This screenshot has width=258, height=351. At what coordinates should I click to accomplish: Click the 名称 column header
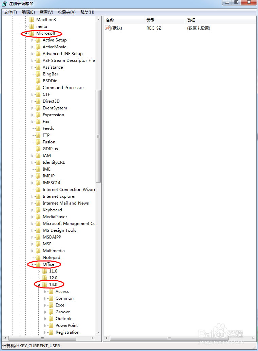(x=124, y=20)
